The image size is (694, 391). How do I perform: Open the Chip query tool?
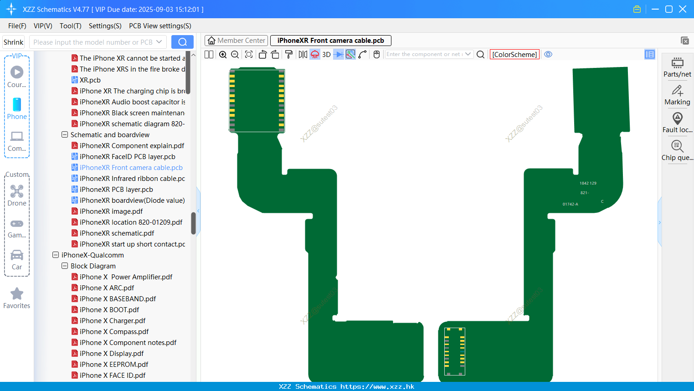[677, 150]
